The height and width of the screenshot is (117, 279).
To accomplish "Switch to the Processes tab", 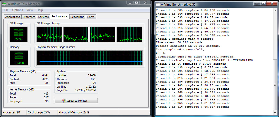I will pyautogui.click(x=29, y=17).
